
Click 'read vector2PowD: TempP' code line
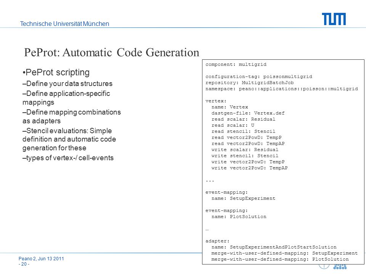(x=247, y=137)
